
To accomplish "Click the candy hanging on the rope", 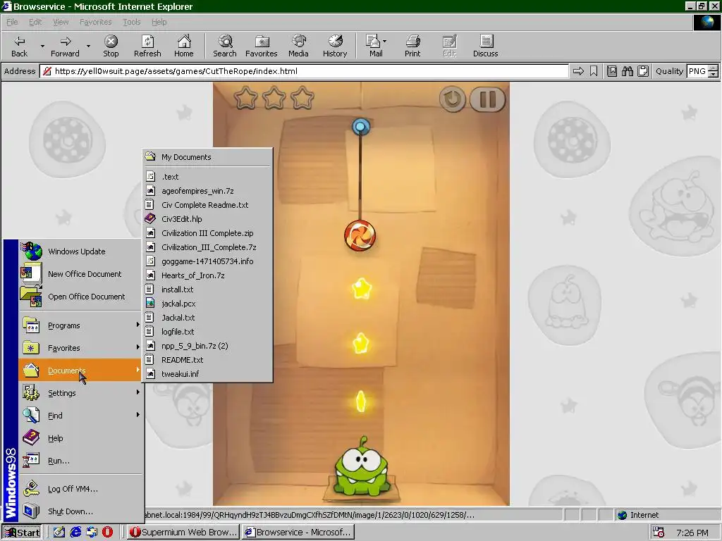I will [x=360, y=235].
